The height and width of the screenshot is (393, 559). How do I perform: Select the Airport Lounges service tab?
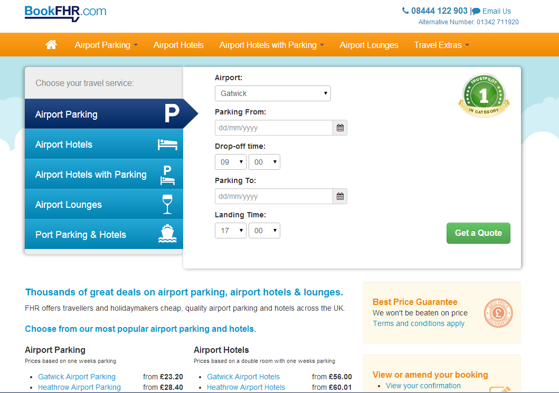click(104, 204)
